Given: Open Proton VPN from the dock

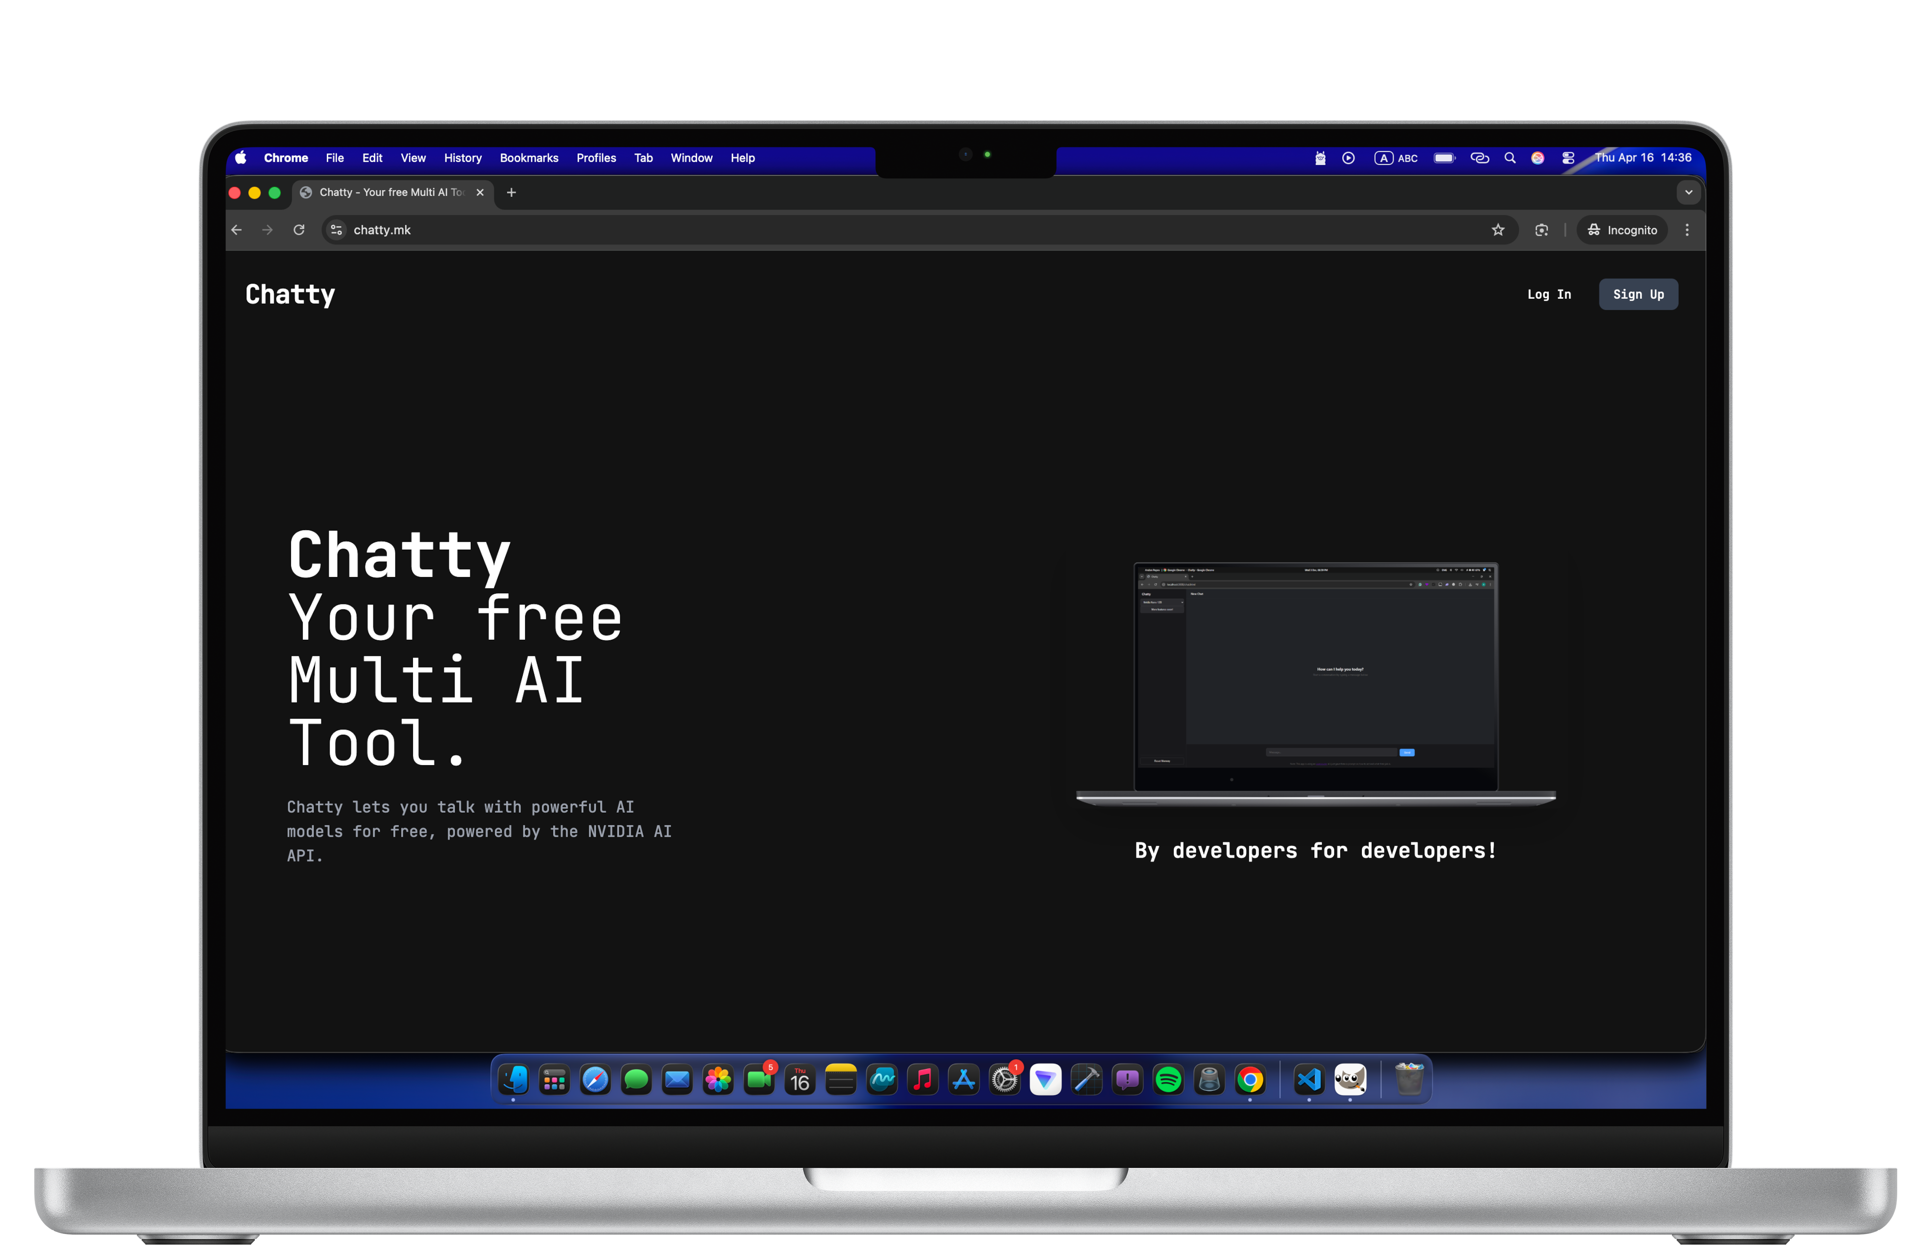Looking at the screenshot, I should coord(1045,1080).
